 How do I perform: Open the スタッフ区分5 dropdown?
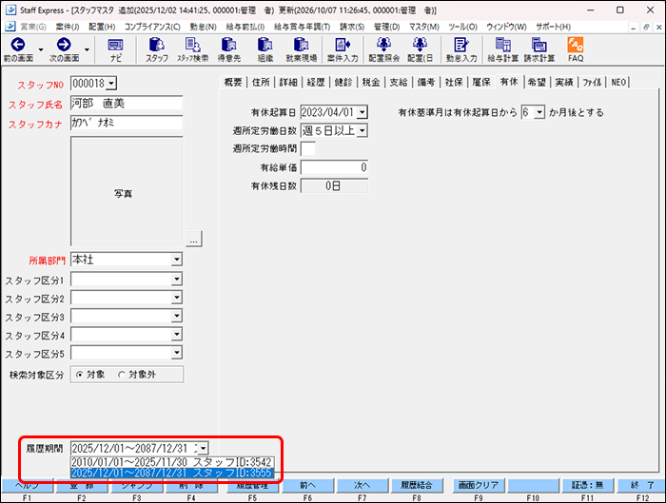(x=176, y=353)
